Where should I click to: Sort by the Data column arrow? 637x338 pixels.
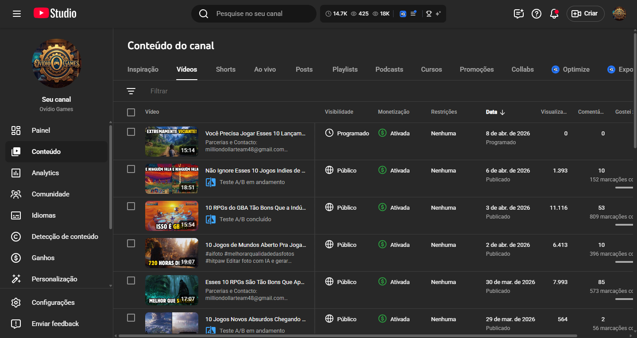tap(502, 112)
